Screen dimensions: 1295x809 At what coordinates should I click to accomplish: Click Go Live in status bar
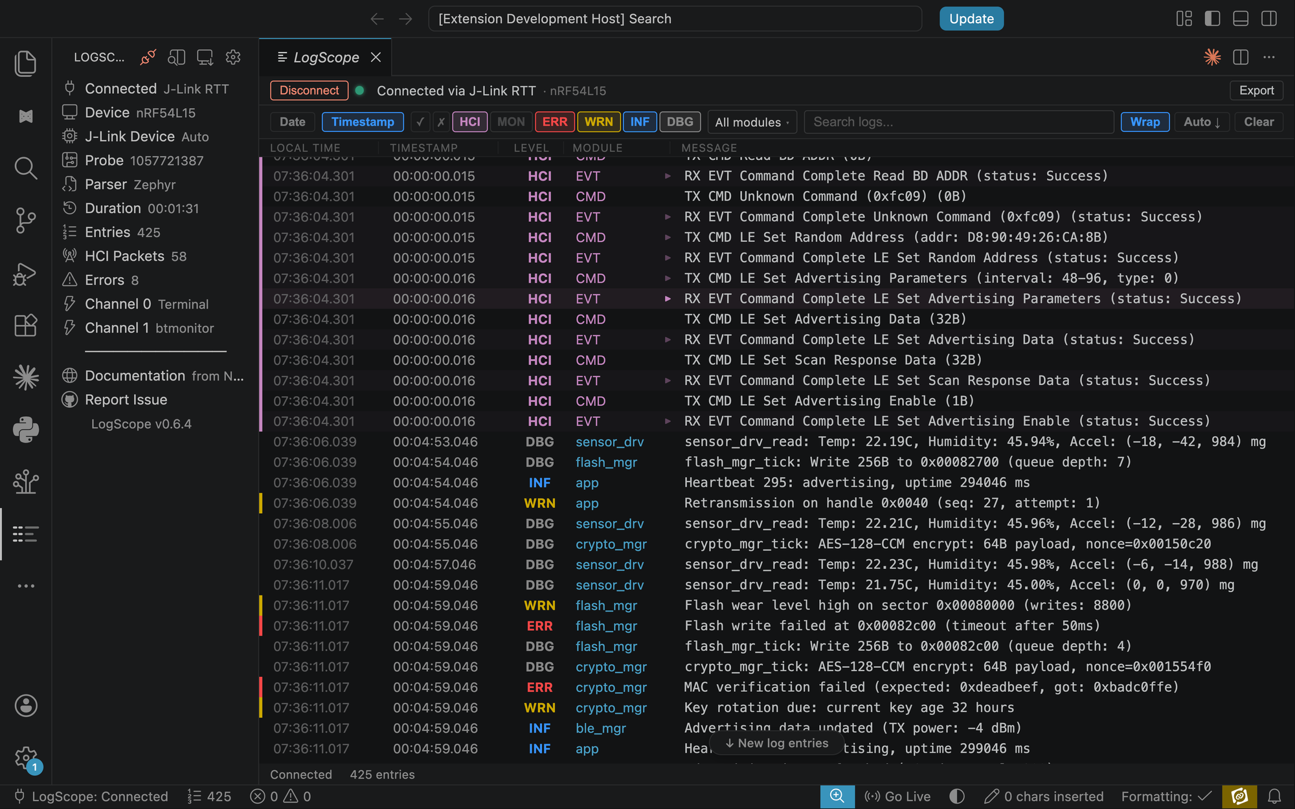coord(897,796)
